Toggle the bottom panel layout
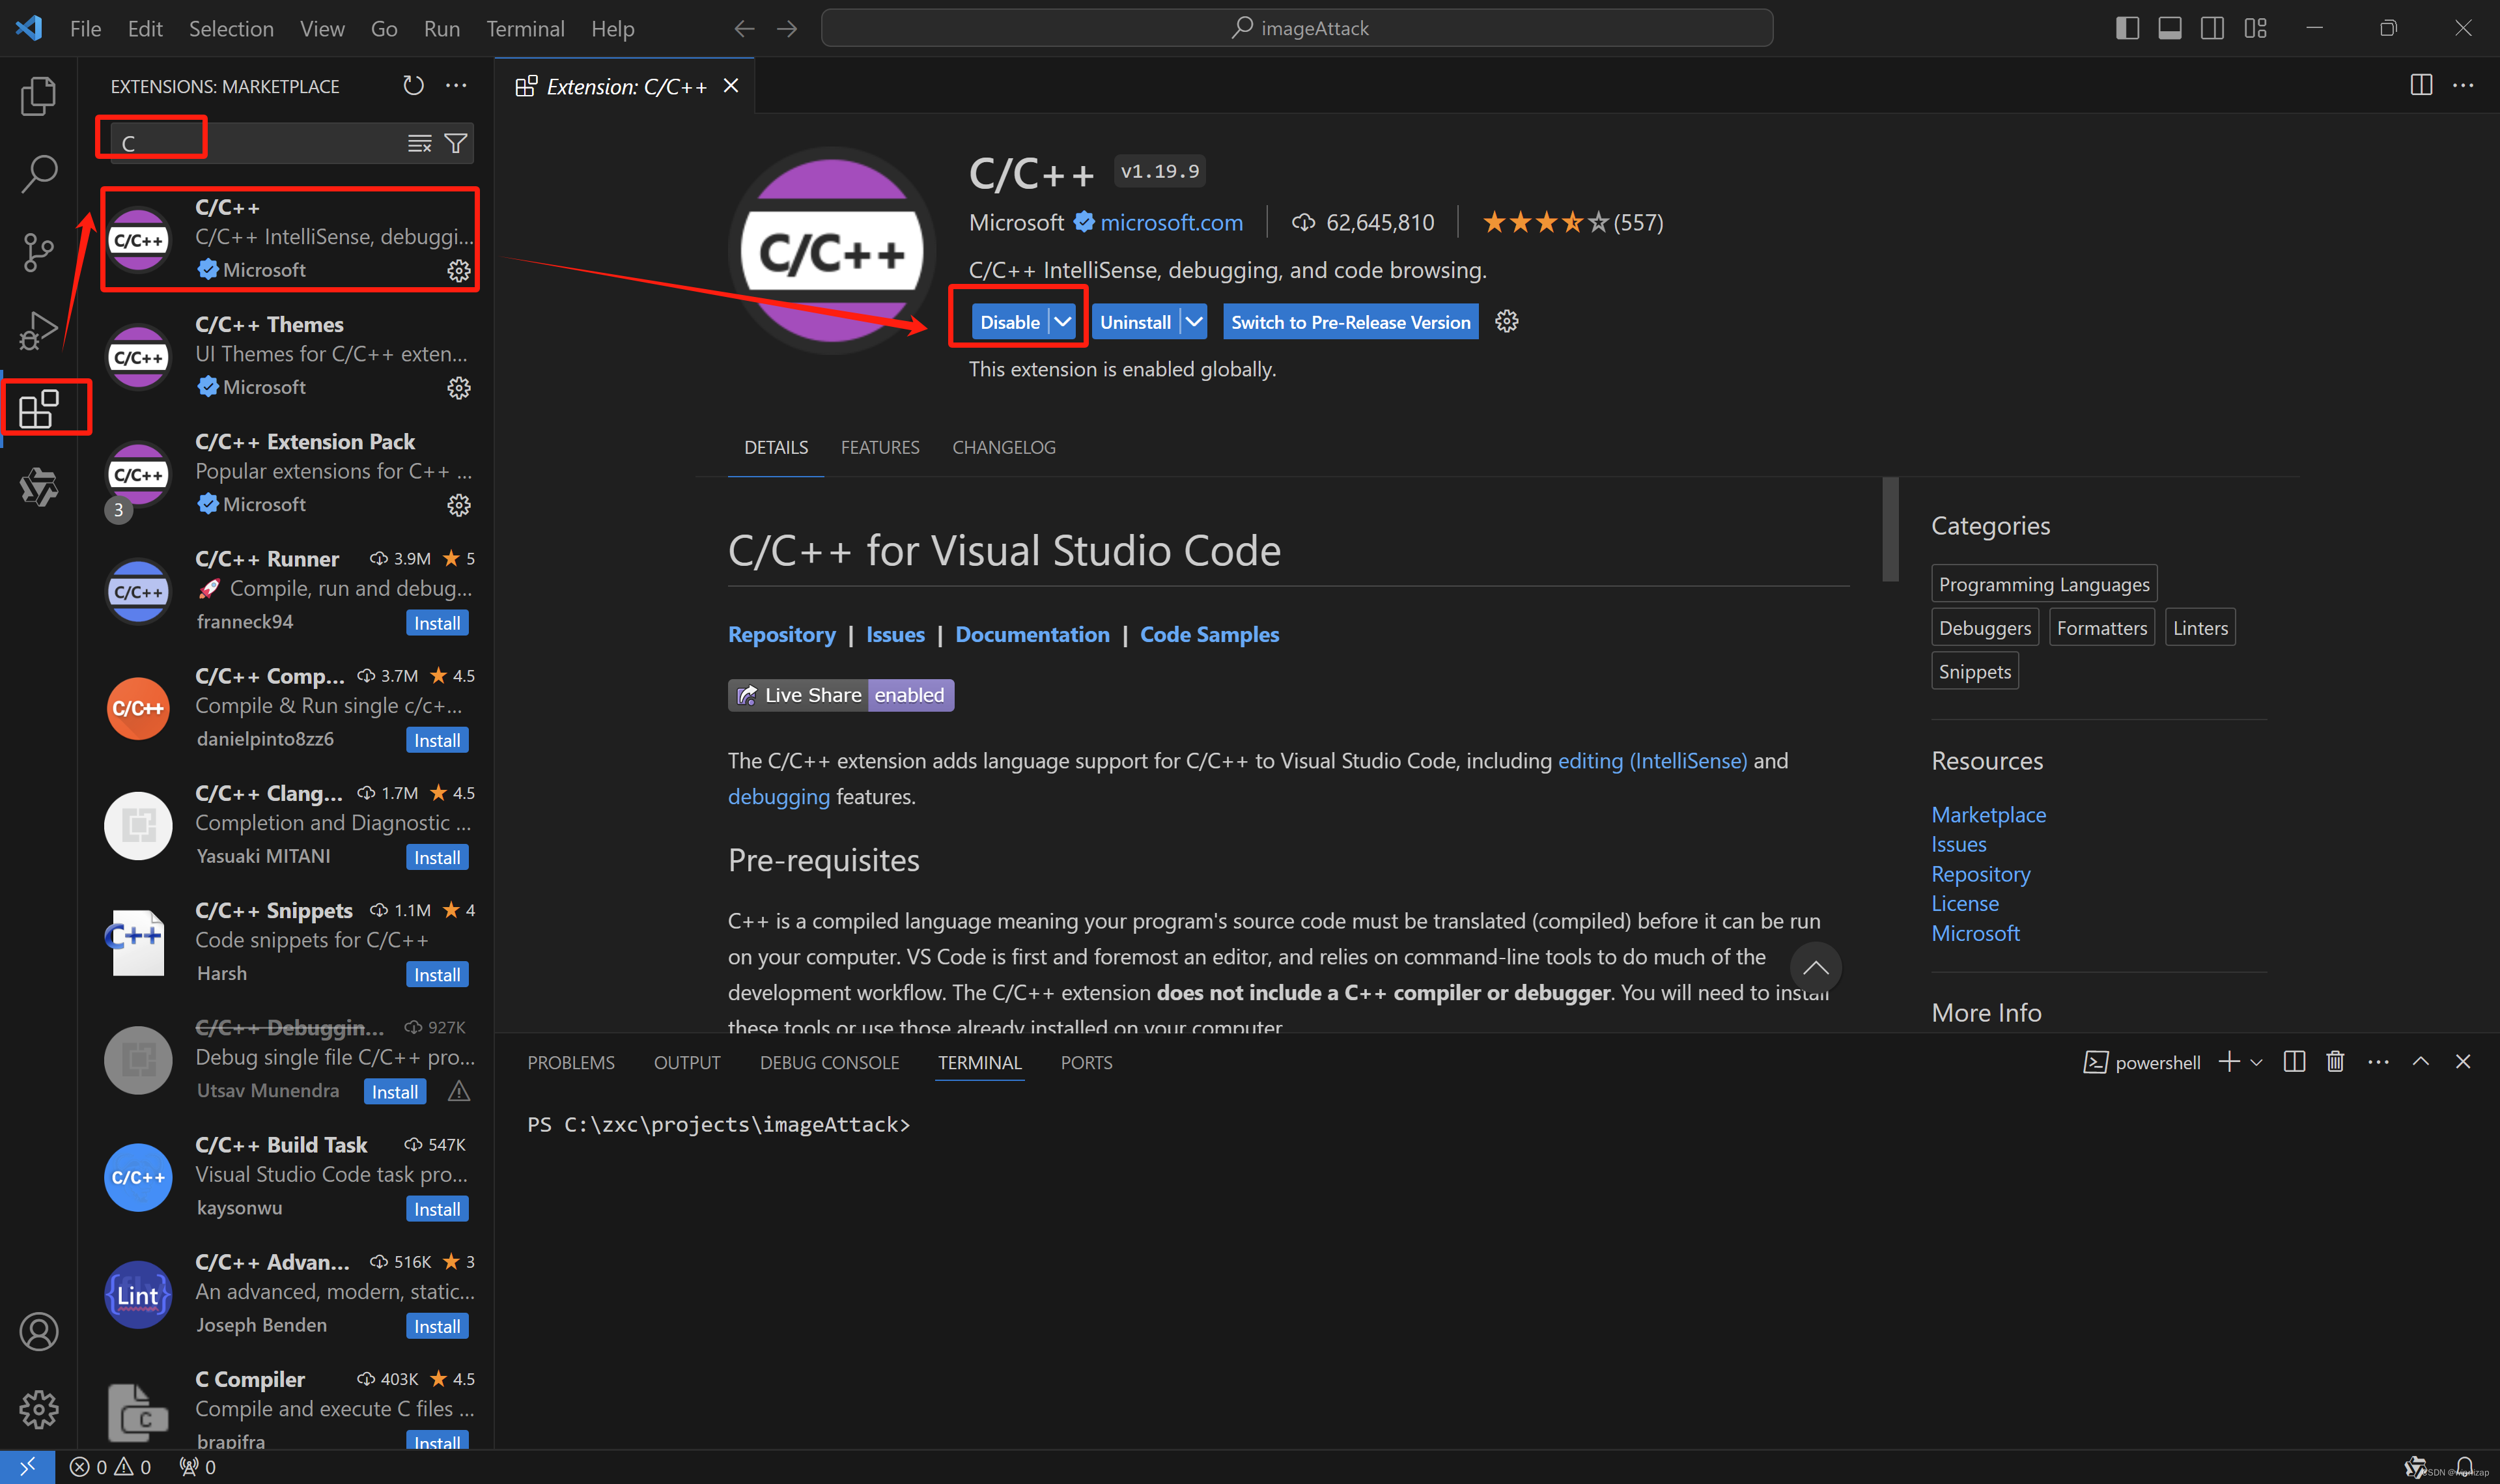 [x=2169, y=28]
